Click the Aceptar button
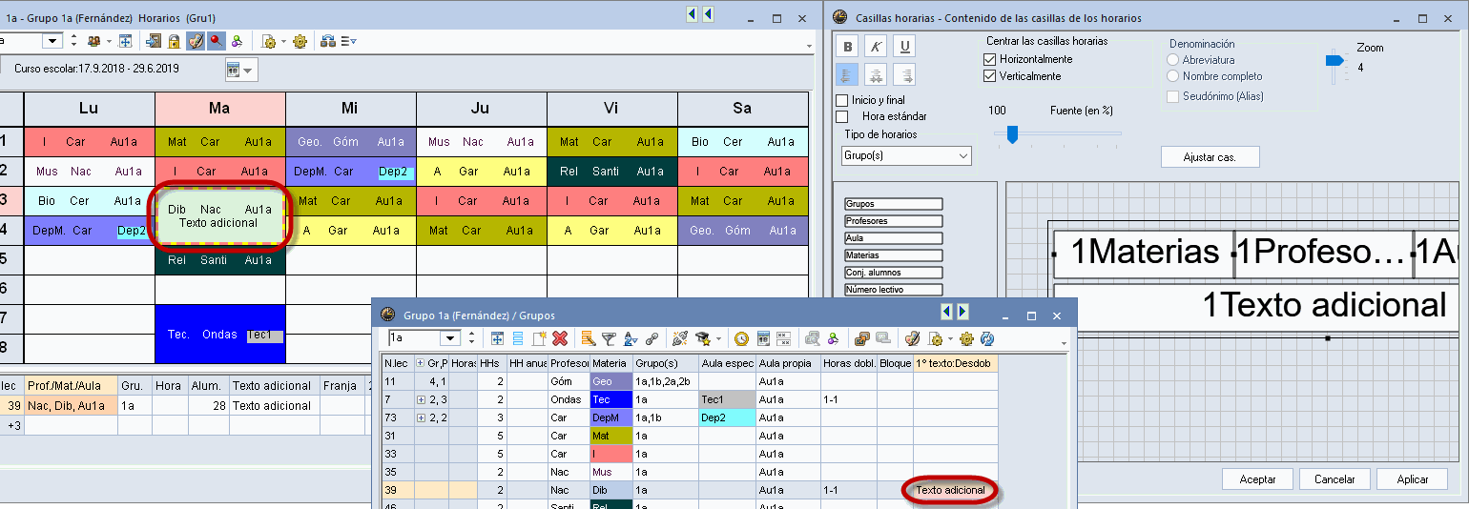This screenshot has width=1469, height=509. coord(1258,479)
